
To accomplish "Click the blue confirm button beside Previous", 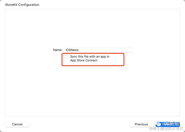I will (168, 124).
